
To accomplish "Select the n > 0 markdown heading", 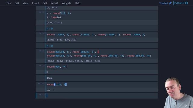I will (50, 29).
